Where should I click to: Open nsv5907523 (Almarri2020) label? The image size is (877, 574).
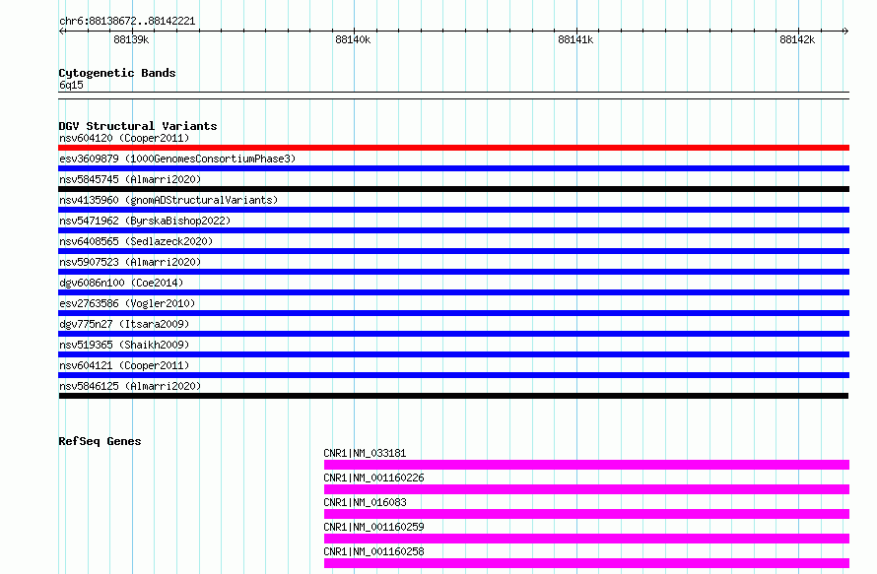(130, 262)
